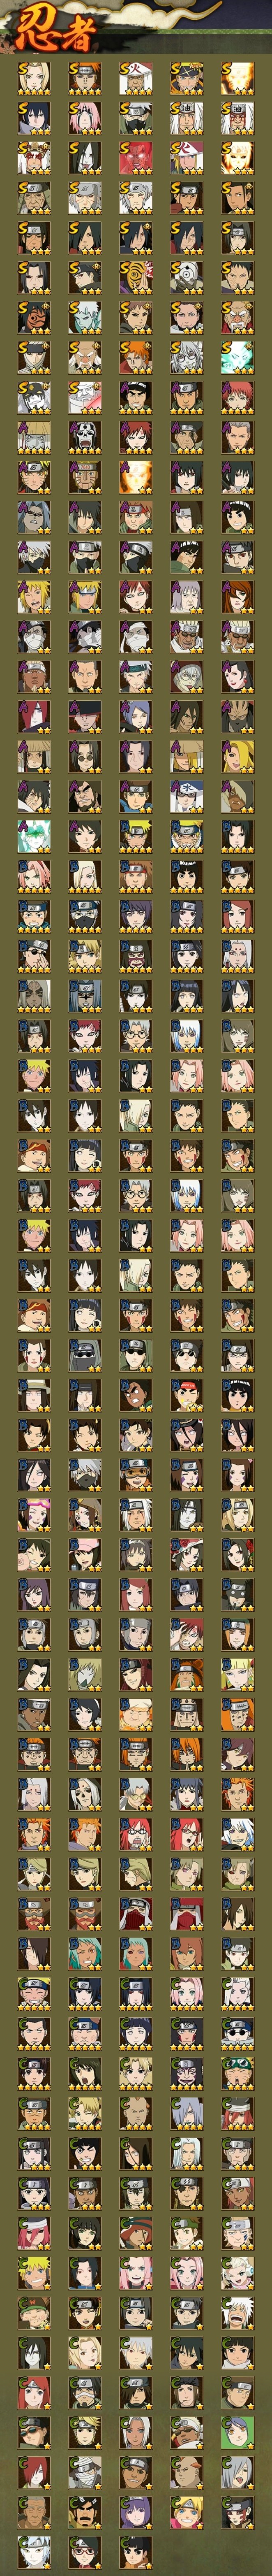The height and width of the screenshot is (2576, 272).
Task: Pick the red glowing-faced S-rank portrait
Action: tap(136, 158)
